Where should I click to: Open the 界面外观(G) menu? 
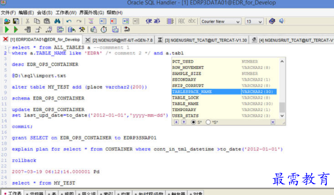pyautogui.click(x=92, y=13)
